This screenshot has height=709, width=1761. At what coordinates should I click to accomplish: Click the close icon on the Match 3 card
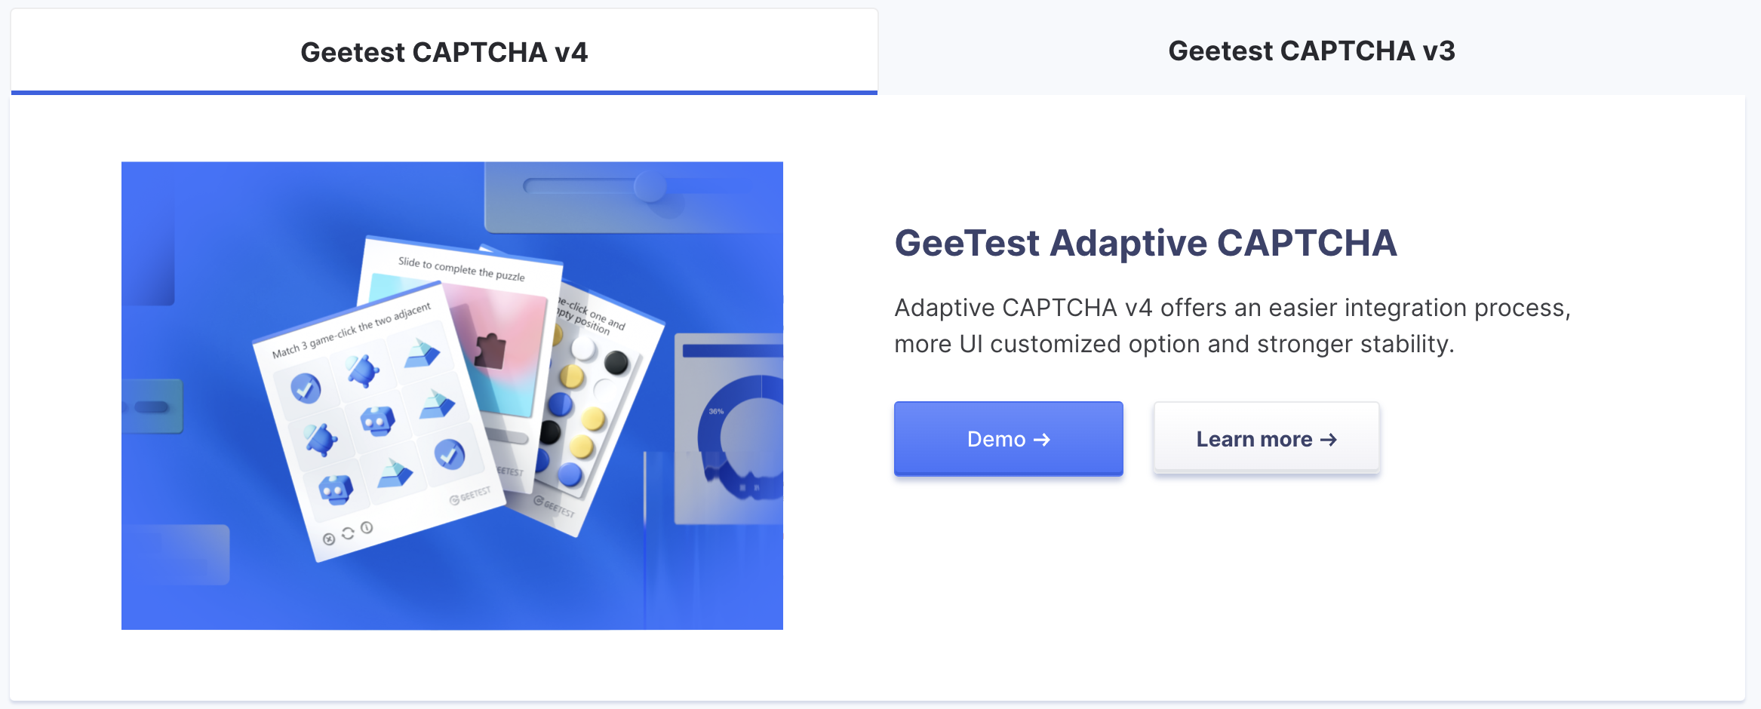329,539
